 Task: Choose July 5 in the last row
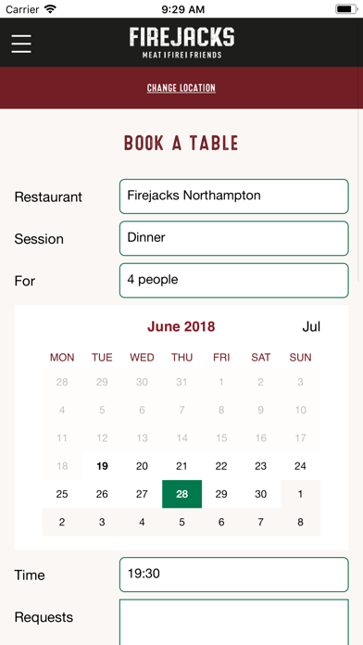point(181,522)
